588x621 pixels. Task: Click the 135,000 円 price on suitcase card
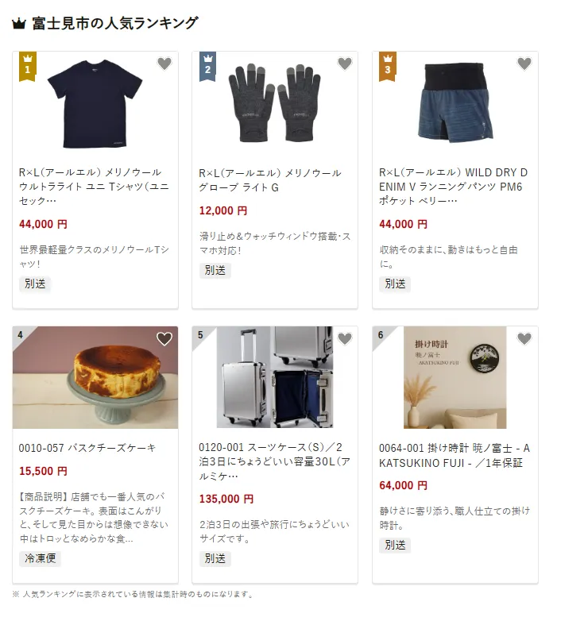pyautogui.click(x=226, y=499)
